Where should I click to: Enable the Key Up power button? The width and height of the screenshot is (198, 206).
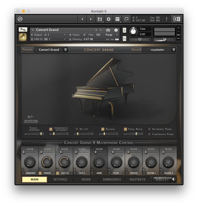tap(77, 129)
